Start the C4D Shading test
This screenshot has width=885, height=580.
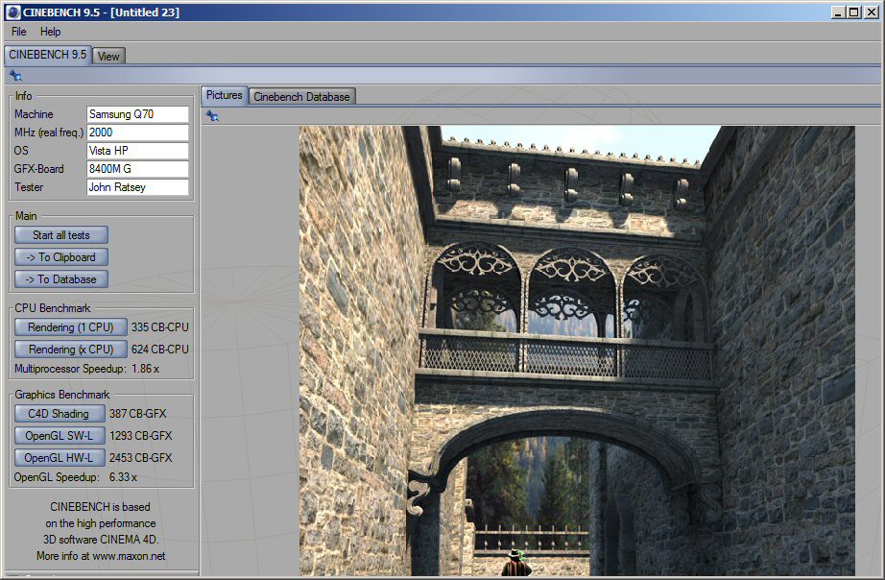click(60, 414)
